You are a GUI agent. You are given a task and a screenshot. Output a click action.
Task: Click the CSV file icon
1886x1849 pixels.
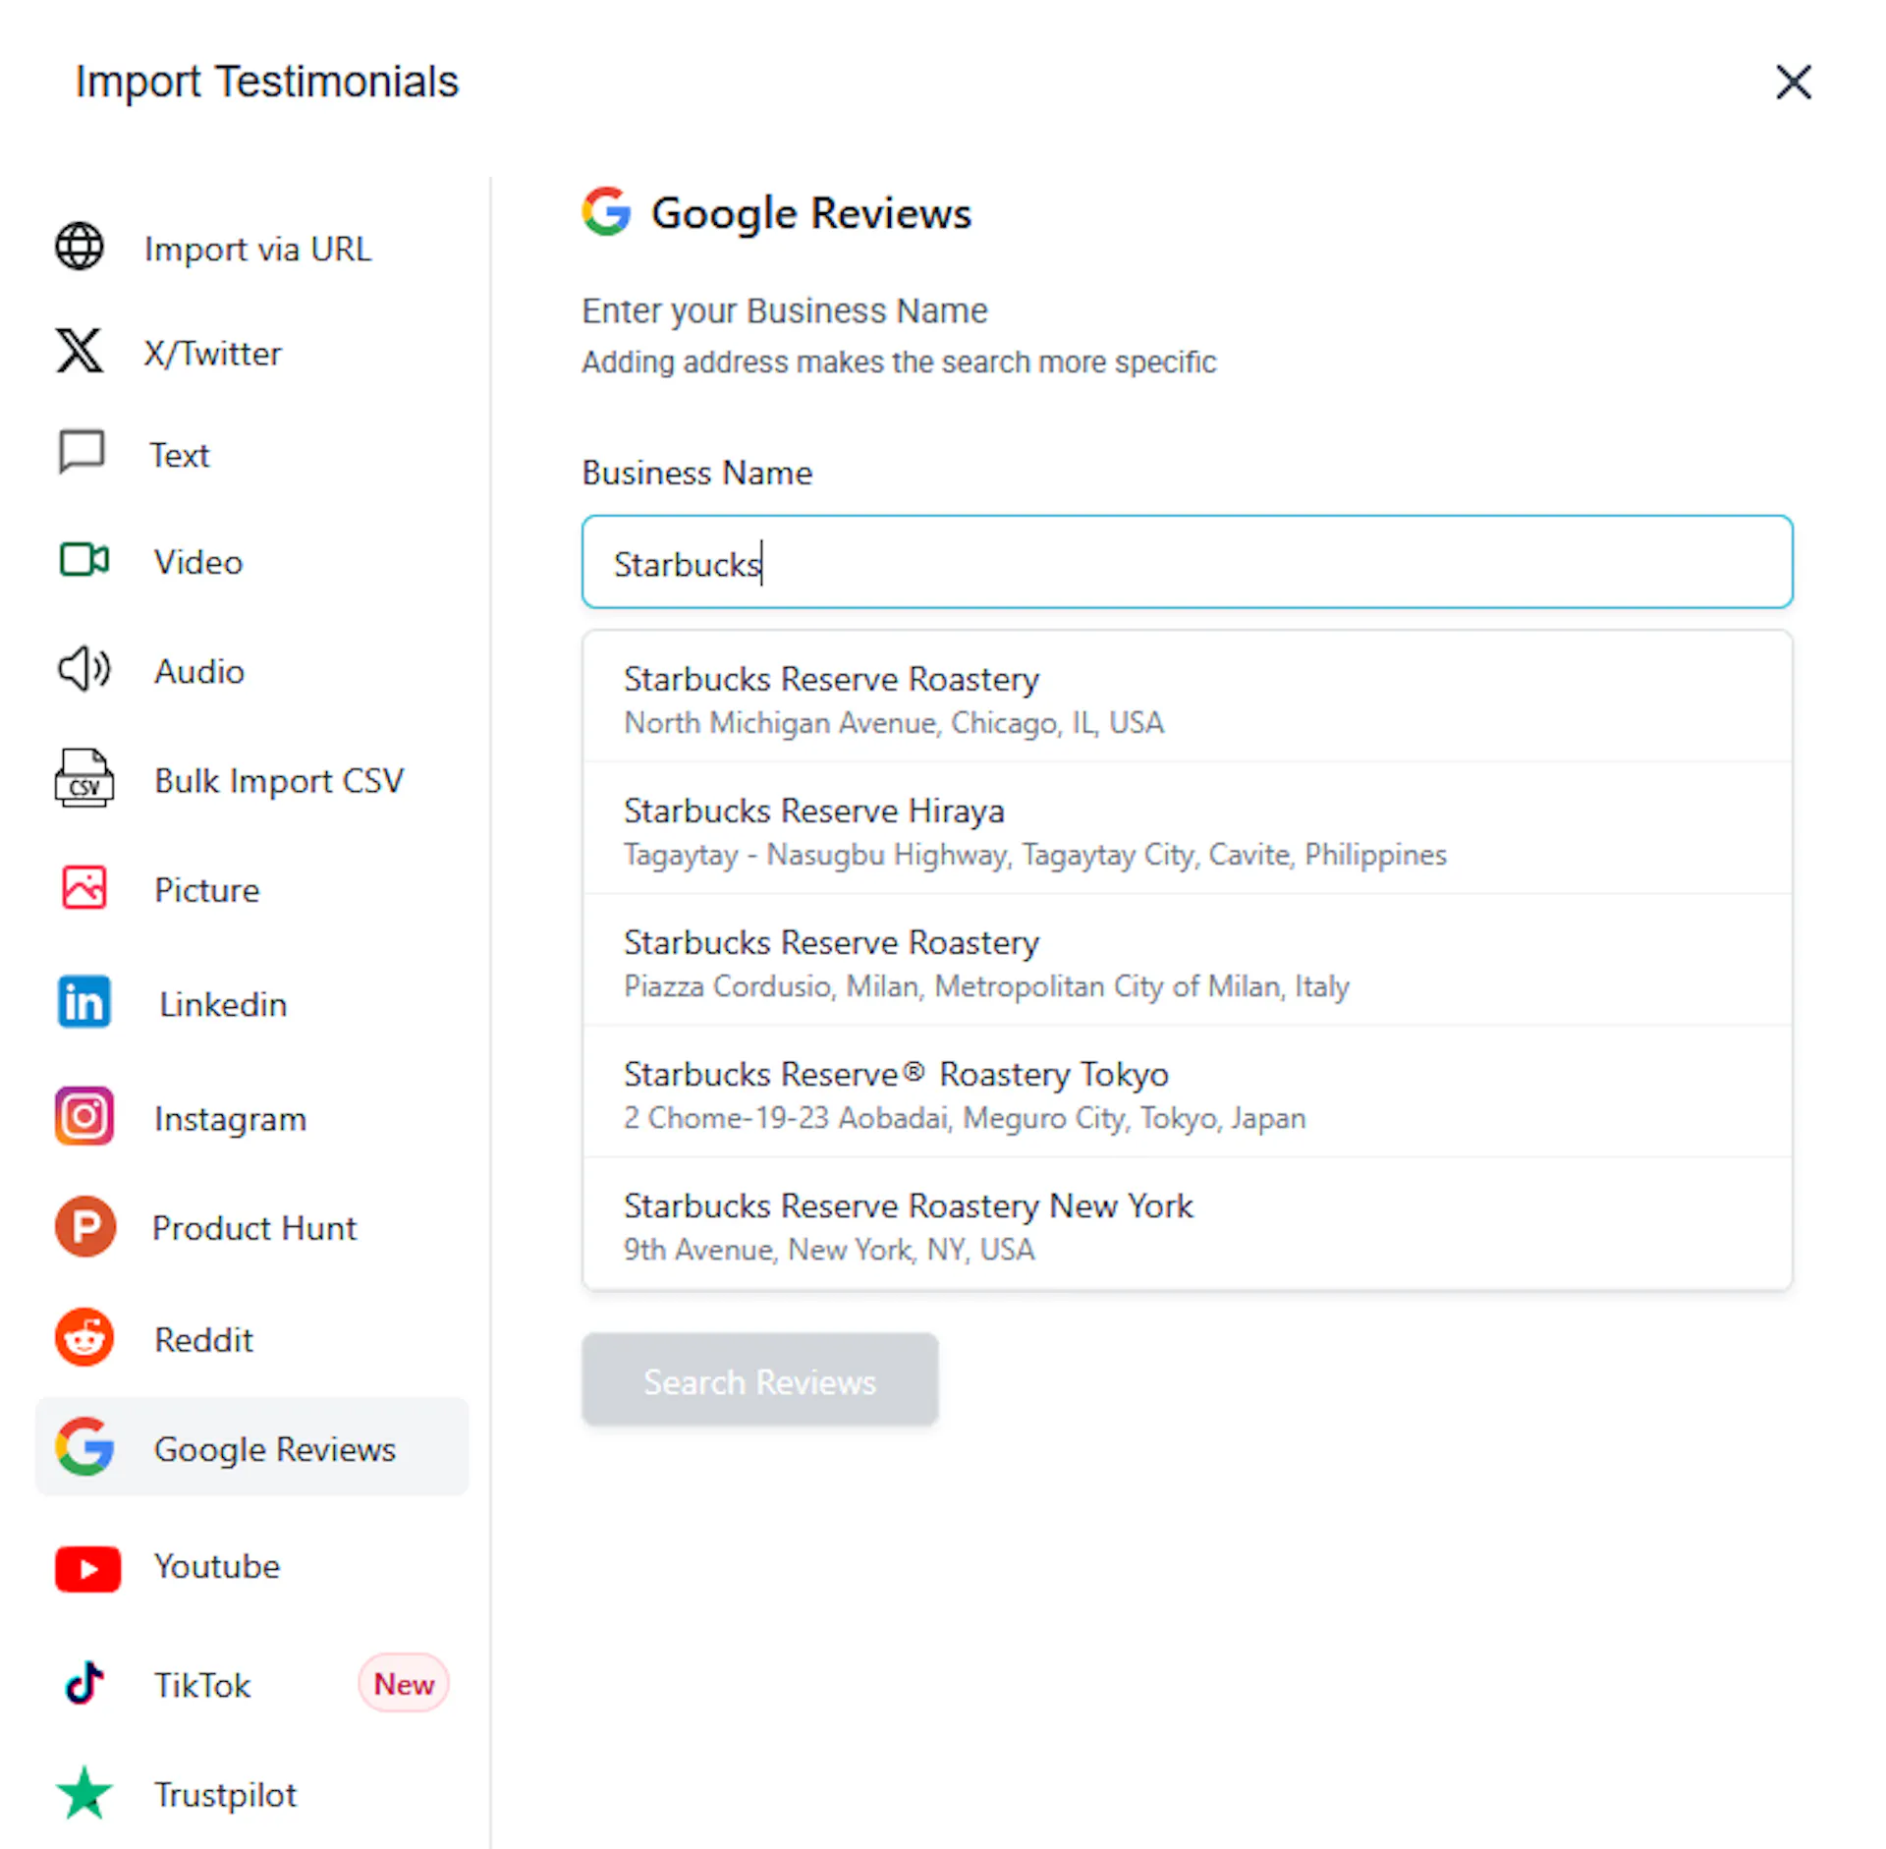pyautogui.click(x=84, y=778)
